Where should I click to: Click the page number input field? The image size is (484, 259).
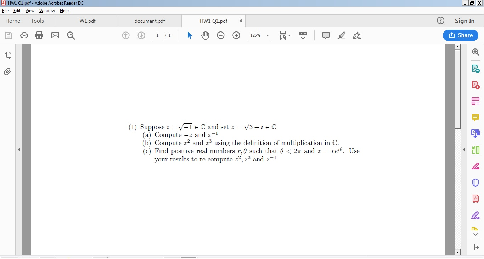point(157,35)
